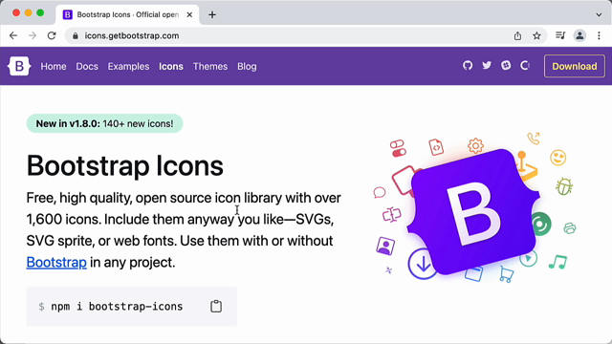This screenshot has width=612, height=344.
Task: Click the Bootstrap logo in navbar
Action: pyautogui.click(x=19, y=66)
